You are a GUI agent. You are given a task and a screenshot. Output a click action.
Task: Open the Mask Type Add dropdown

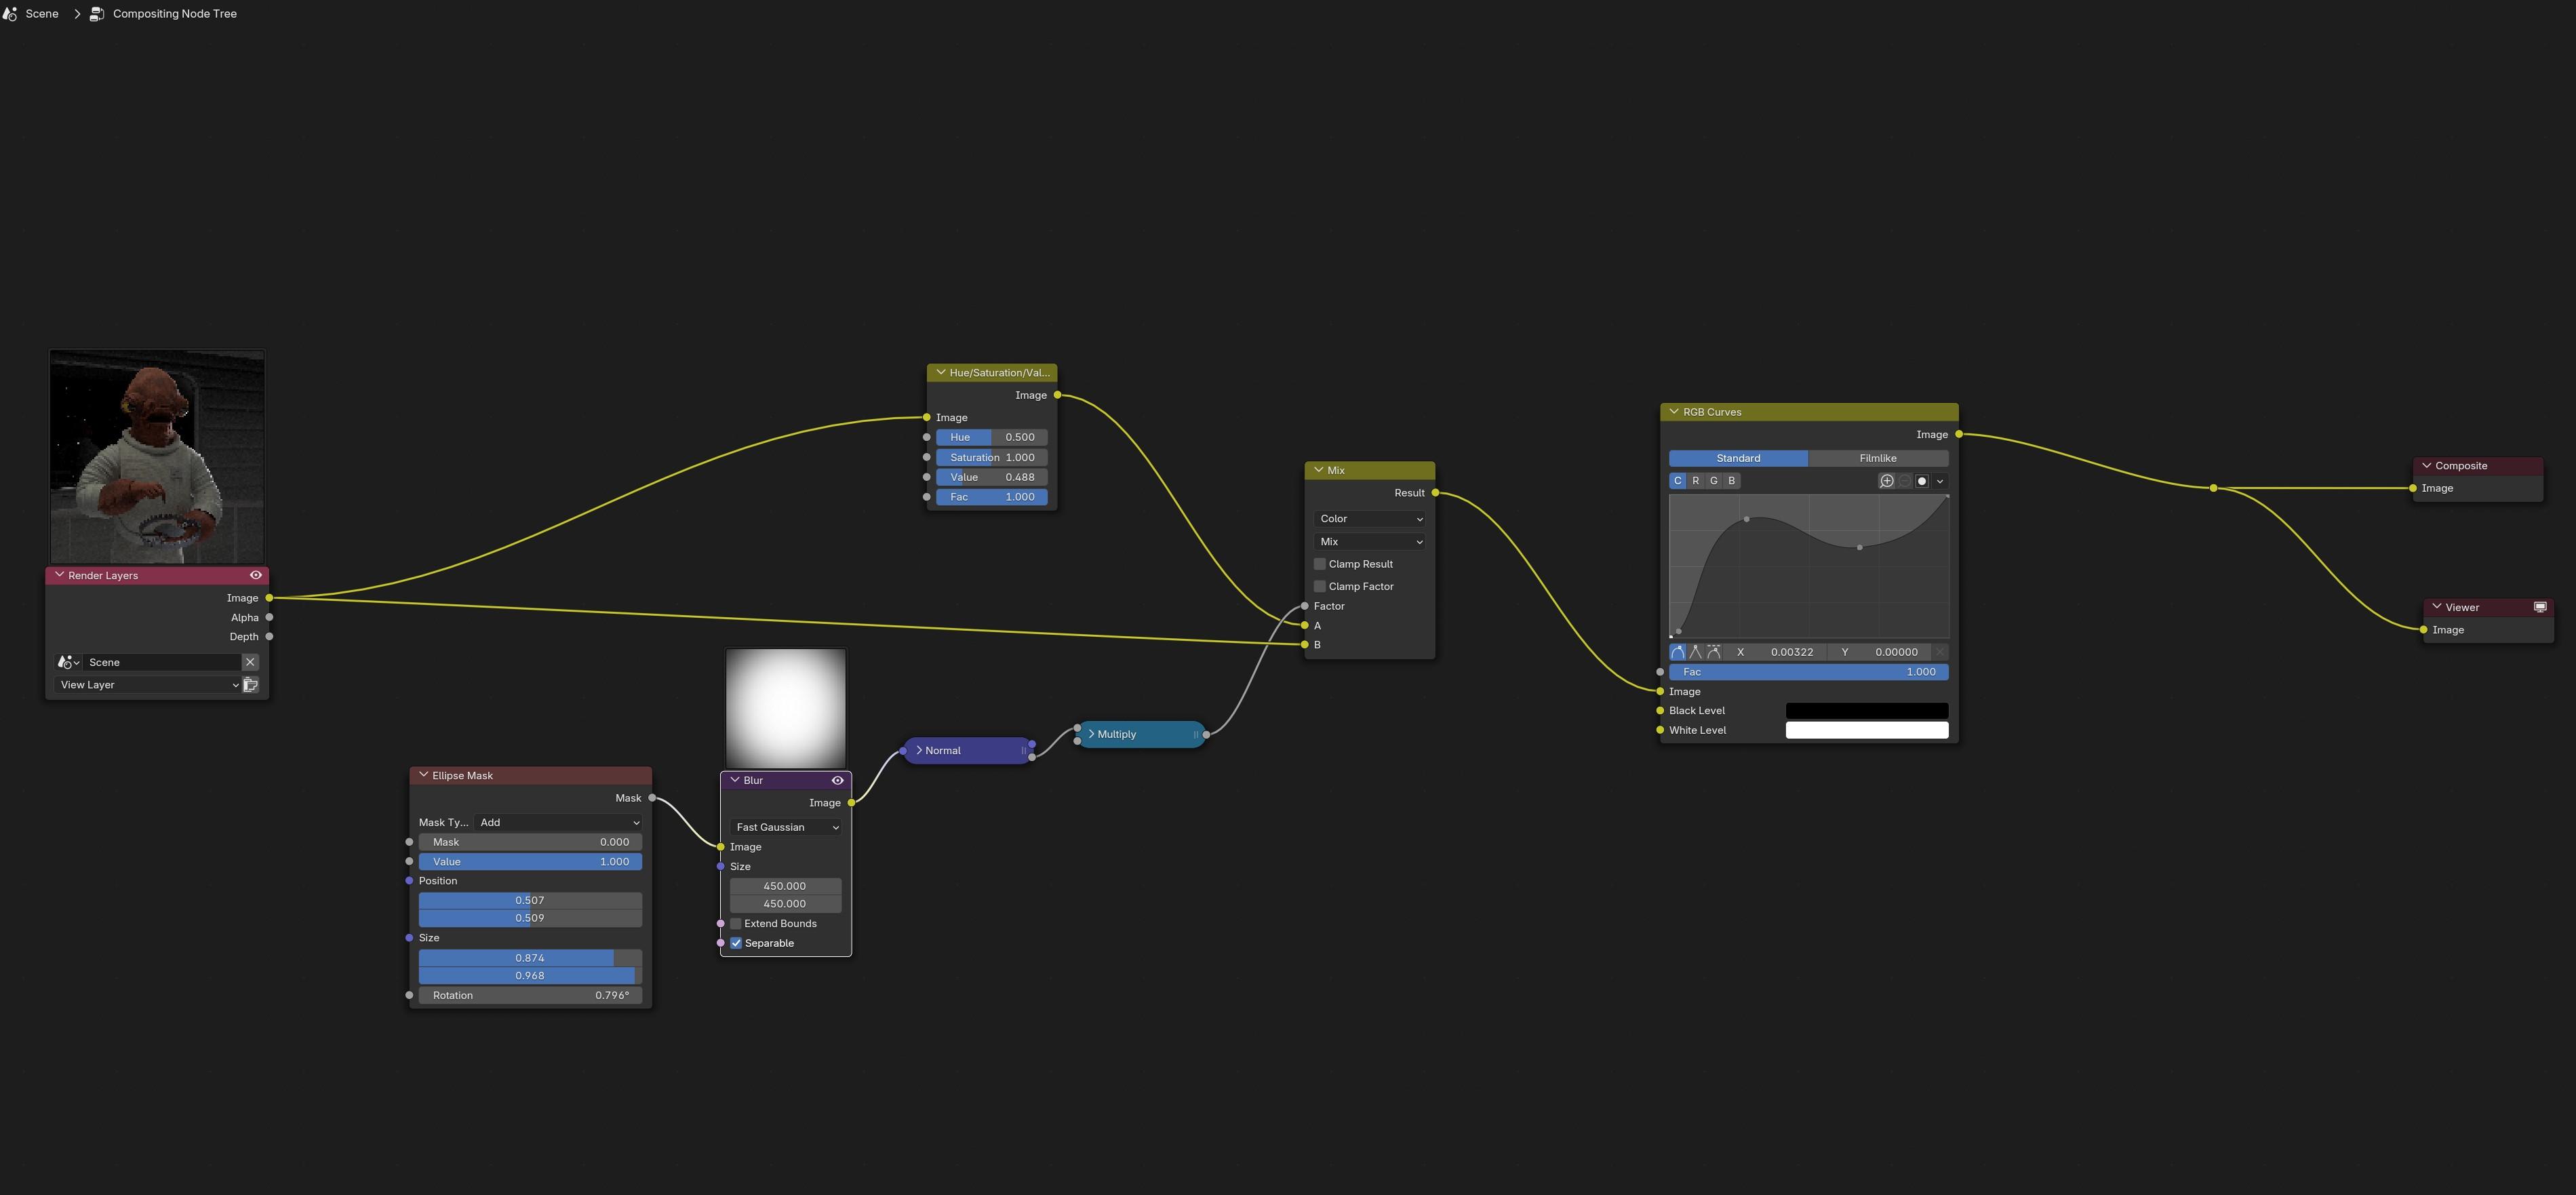[558, 822]
